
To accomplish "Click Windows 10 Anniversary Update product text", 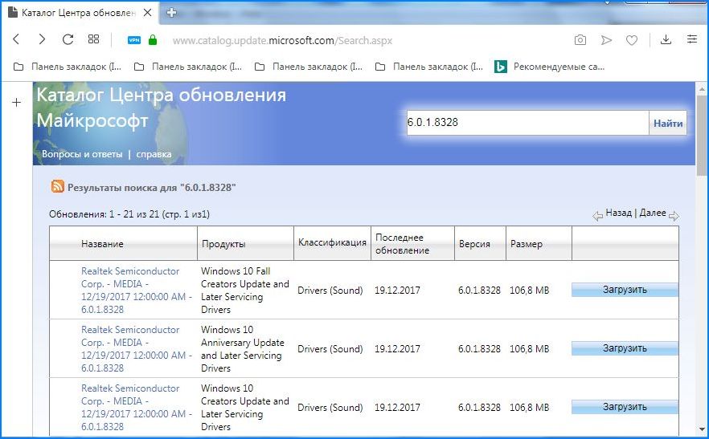I will point(243,348).
